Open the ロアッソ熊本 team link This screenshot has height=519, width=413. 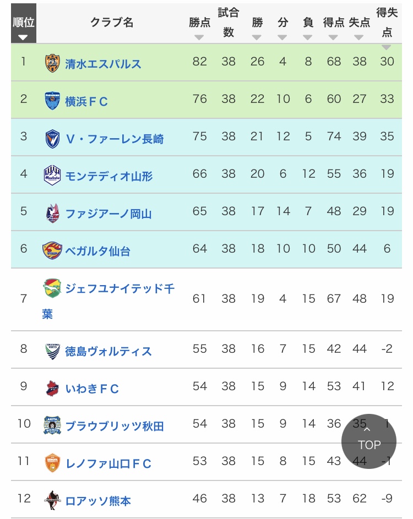98,501
